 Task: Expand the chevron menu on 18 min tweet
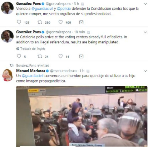pos(145,32)
